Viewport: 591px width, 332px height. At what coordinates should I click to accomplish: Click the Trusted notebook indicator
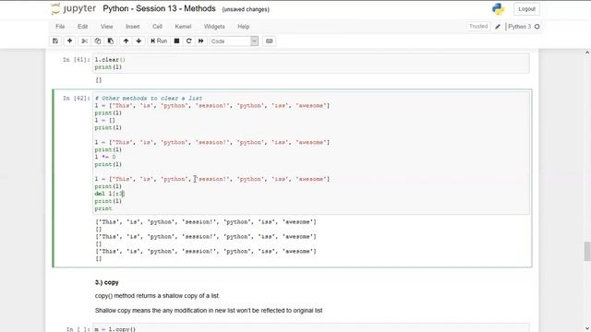click(478, 27)
